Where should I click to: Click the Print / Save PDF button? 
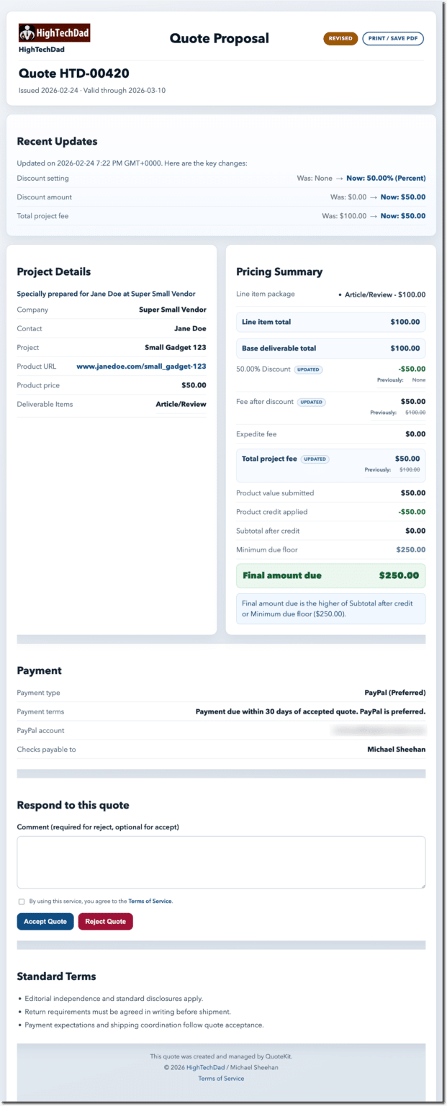393,38
